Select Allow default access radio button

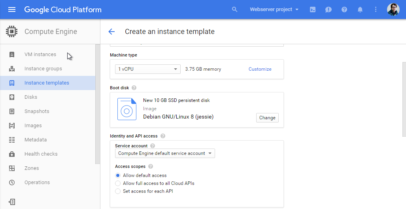[x=118, y=175]
